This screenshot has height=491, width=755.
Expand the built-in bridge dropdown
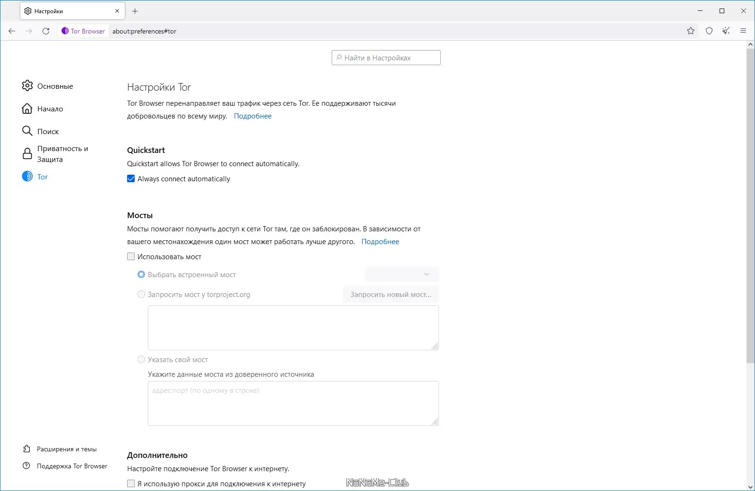(402, 274)
